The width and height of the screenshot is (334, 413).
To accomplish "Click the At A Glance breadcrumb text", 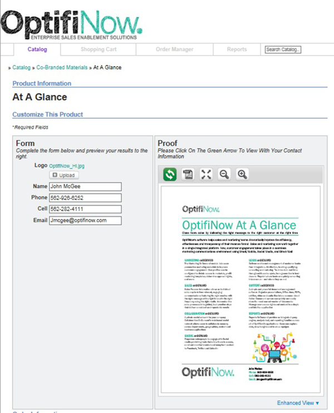I will [107, 67].
